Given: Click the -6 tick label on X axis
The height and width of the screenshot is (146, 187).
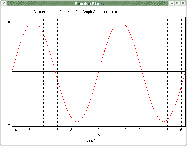Looking at the screenshot, I should click(x=16, y=130).
